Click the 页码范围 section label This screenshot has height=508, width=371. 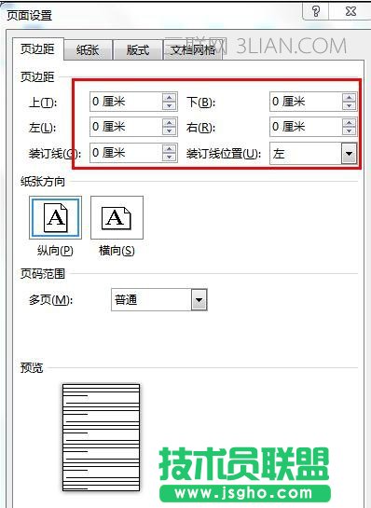coord(43,274)
